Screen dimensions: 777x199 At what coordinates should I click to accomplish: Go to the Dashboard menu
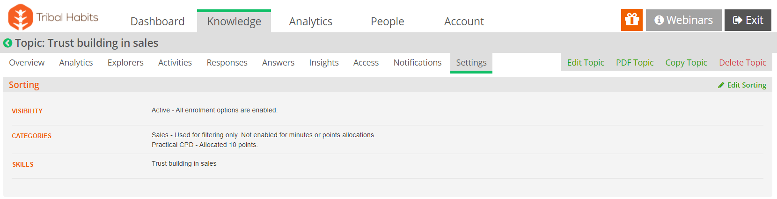[x=157, y=22]
